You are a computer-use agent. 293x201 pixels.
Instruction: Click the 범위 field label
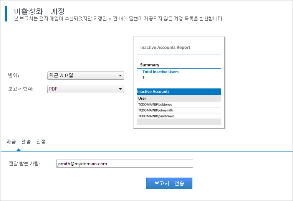coord(13,76)
